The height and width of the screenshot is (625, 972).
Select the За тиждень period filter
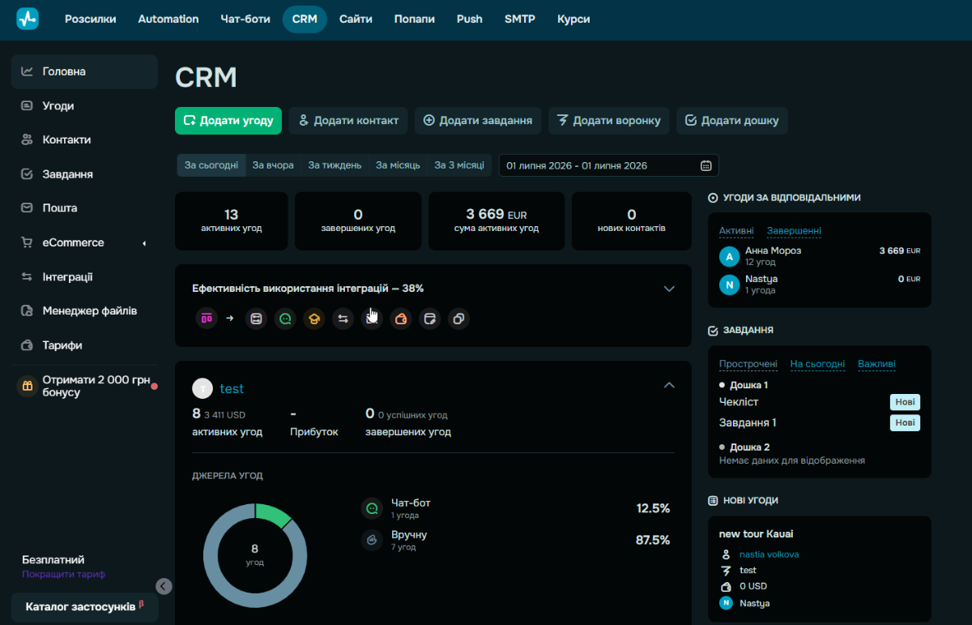tap(335, 165)
